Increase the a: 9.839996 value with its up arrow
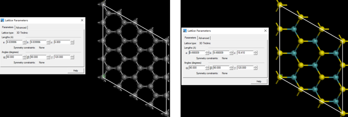 tap(24, 41)
